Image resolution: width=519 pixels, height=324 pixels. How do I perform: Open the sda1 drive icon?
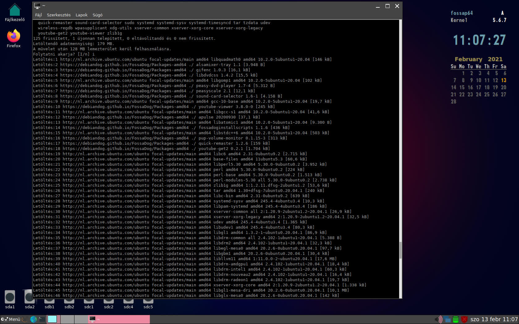click(x=10, y=299)
